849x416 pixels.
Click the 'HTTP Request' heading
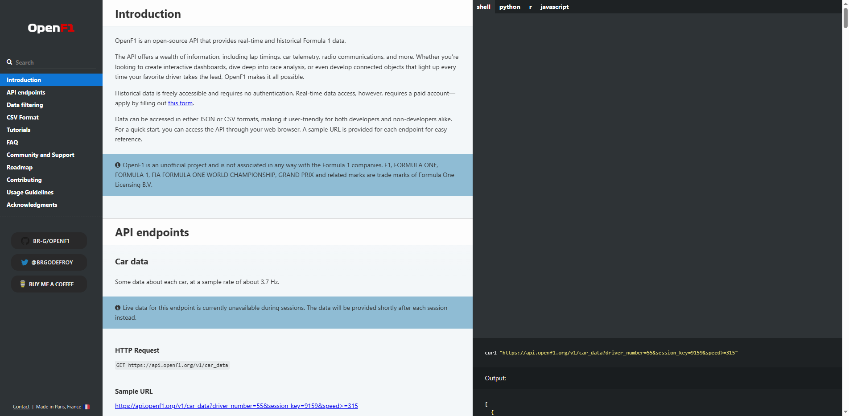pyautogui.click(x=137, y=350)
